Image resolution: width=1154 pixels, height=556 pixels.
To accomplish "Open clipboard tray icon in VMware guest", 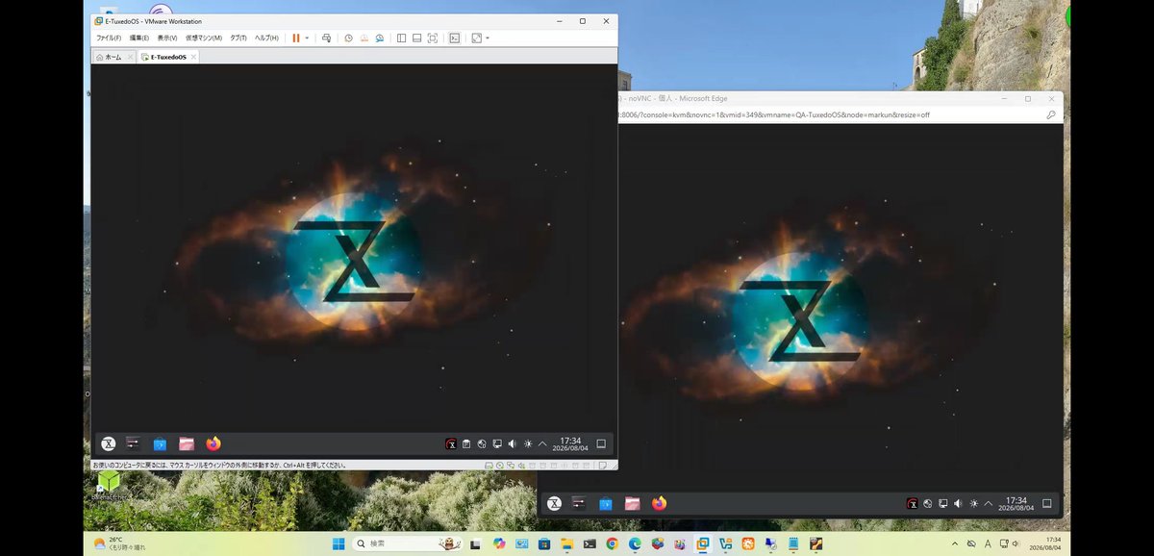I will pyautogui.click(x=466, y=443).
